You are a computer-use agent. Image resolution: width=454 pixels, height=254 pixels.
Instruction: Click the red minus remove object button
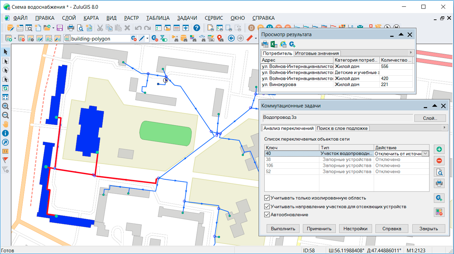click(439, 161)
